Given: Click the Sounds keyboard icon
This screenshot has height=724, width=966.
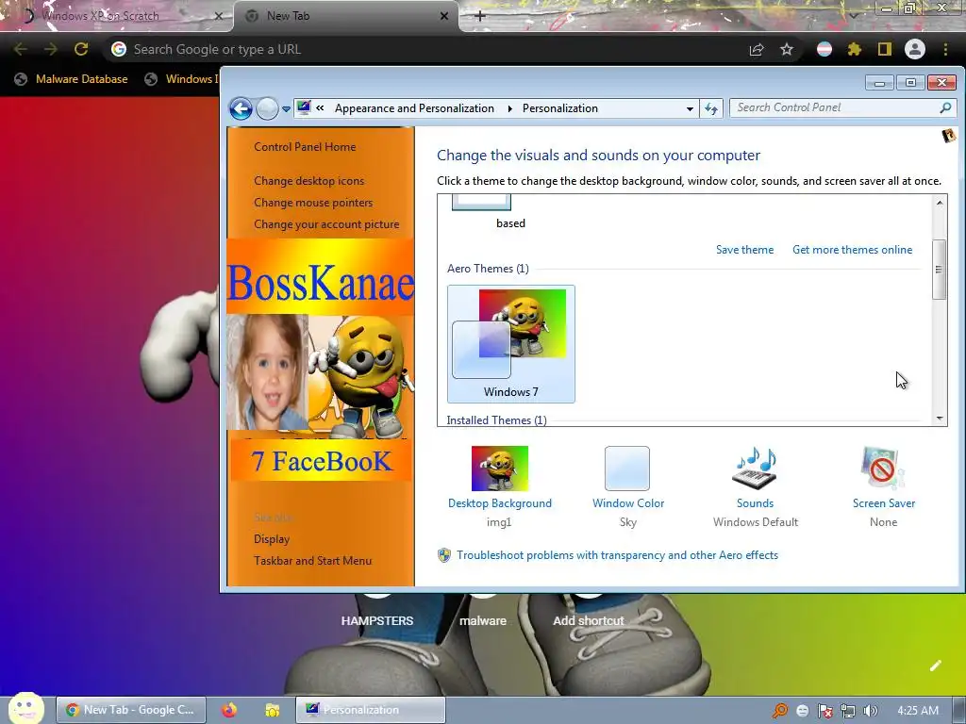Looking at the screenshot, I should pos(755,469).
